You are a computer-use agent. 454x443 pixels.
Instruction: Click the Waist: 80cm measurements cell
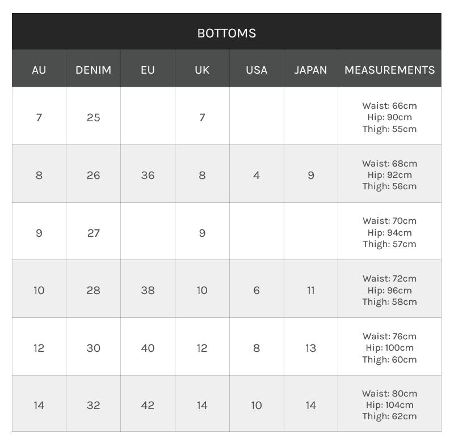point(389,404)
